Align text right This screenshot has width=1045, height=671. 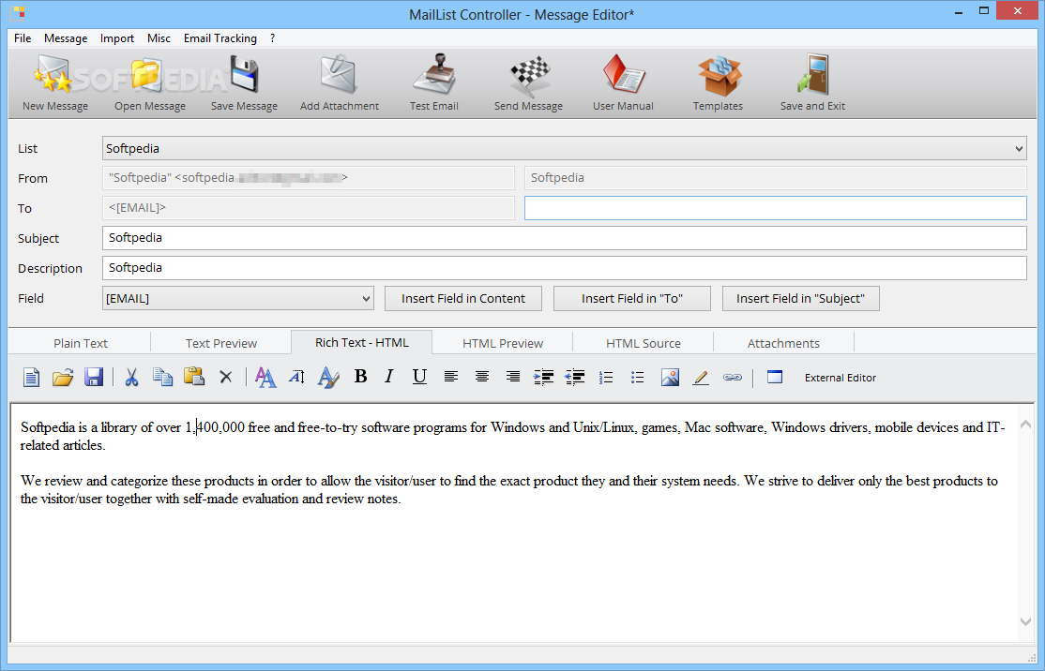512,377
